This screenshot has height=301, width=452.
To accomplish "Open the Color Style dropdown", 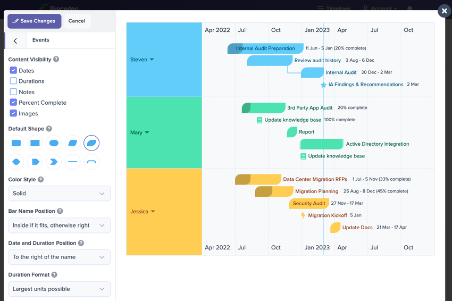I will 59,194.
